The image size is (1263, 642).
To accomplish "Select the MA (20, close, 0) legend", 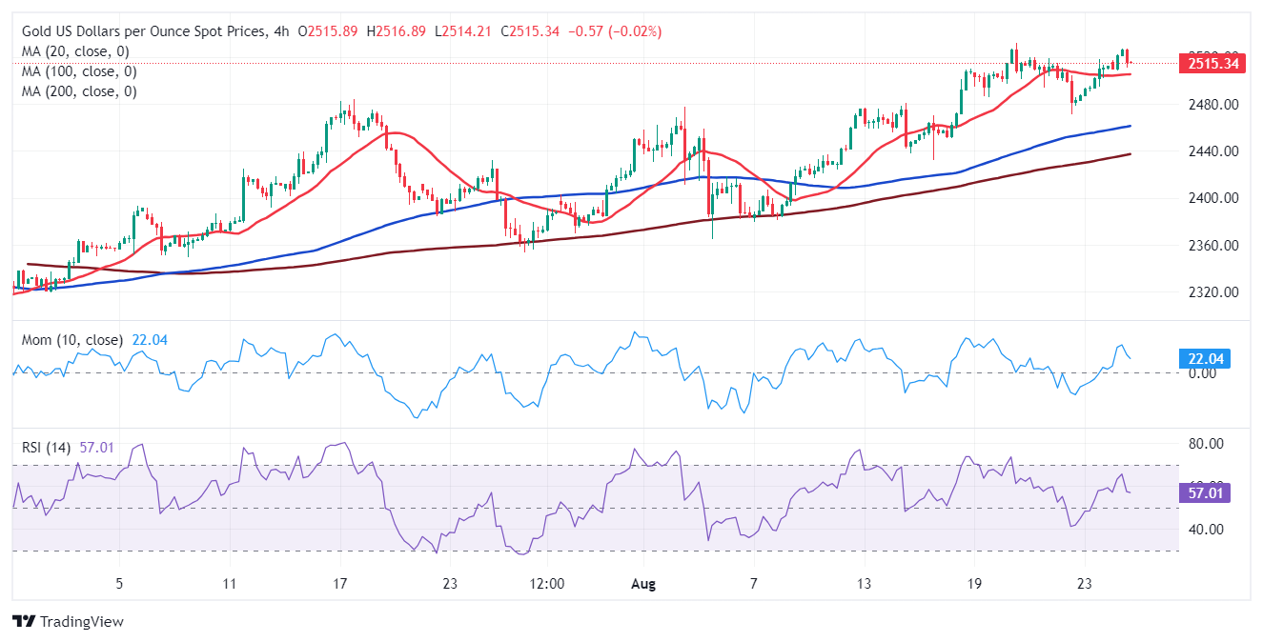I will pyautogui.click(x=75, y=51).
